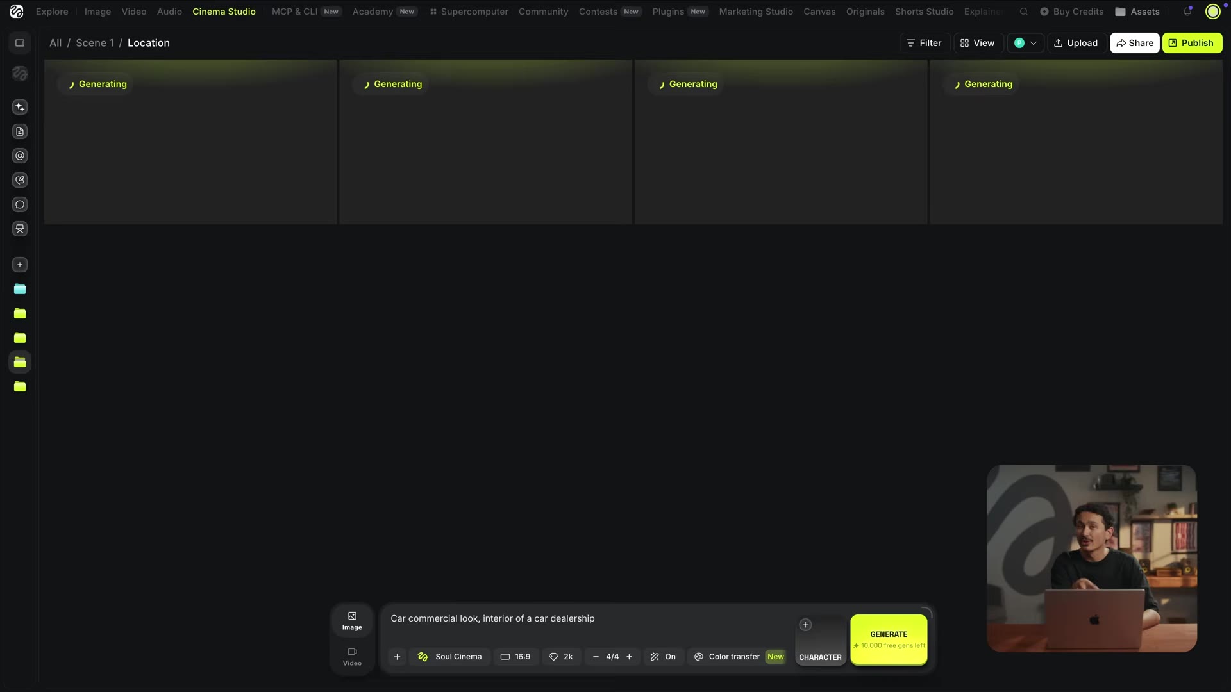Open the user profile avatar

1213,12
